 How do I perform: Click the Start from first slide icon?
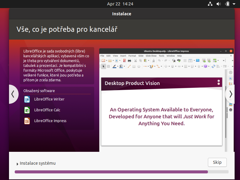coord(204,61)
